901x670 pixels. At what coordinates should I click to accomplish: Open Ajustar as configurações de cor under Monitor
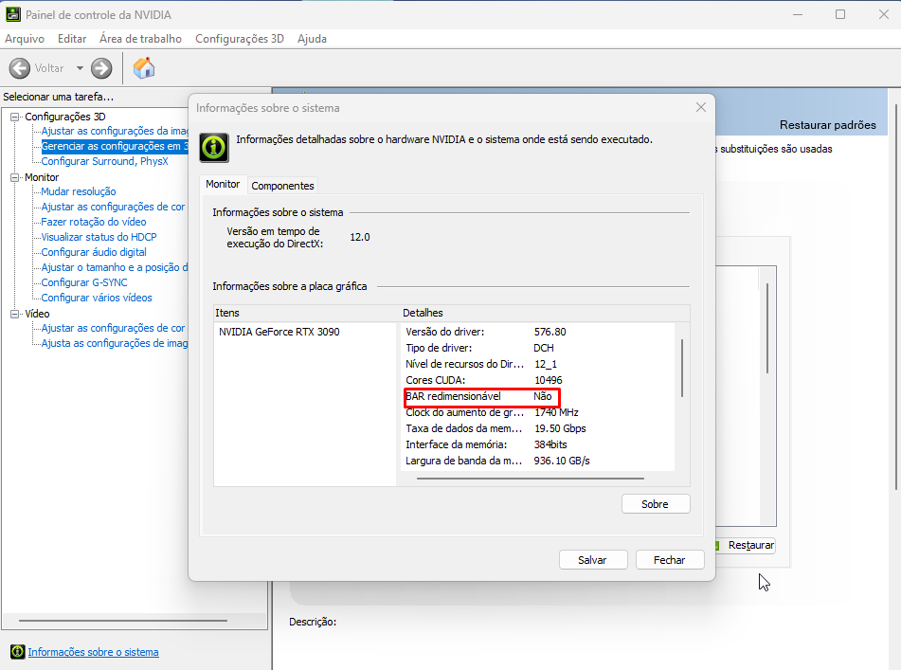tap(113, 207)
